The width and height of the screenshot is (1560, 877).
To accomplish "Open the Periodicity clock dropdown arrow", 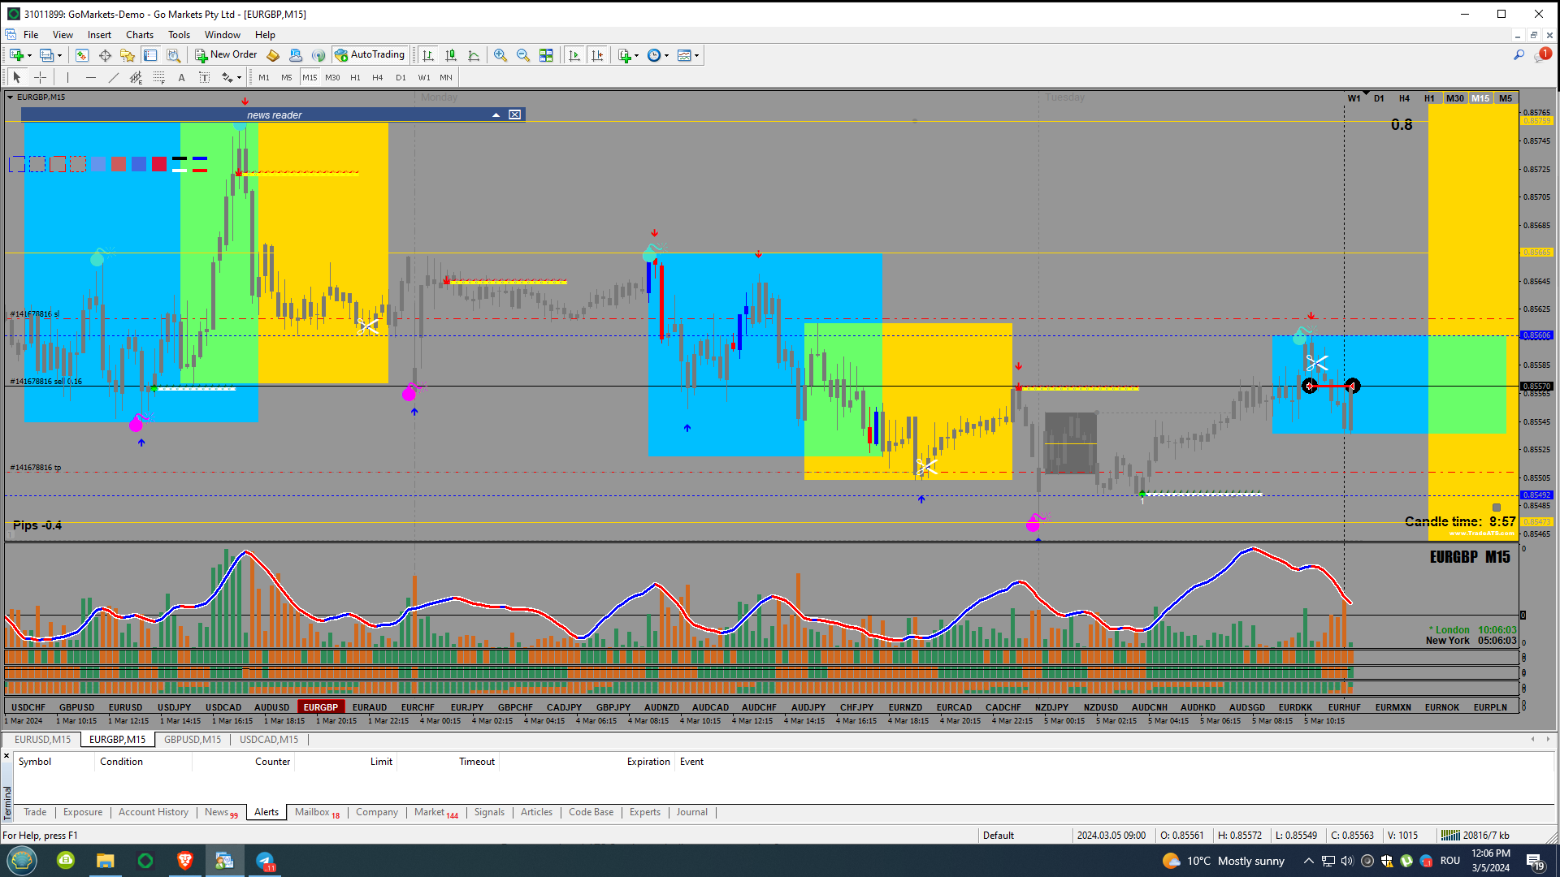I will (666, 56).
